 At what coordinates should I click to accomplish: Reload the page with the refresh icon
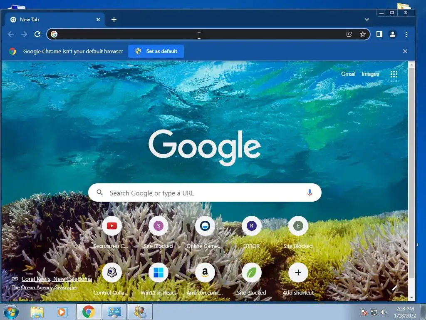37,34
